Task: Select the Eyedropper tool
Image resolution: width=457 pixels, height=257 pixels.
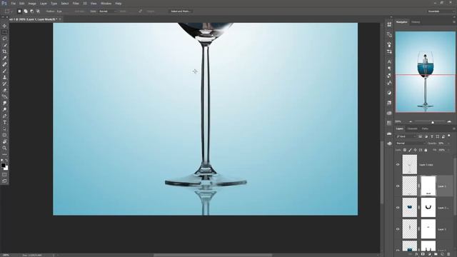Action: click(x=4, y=58)
